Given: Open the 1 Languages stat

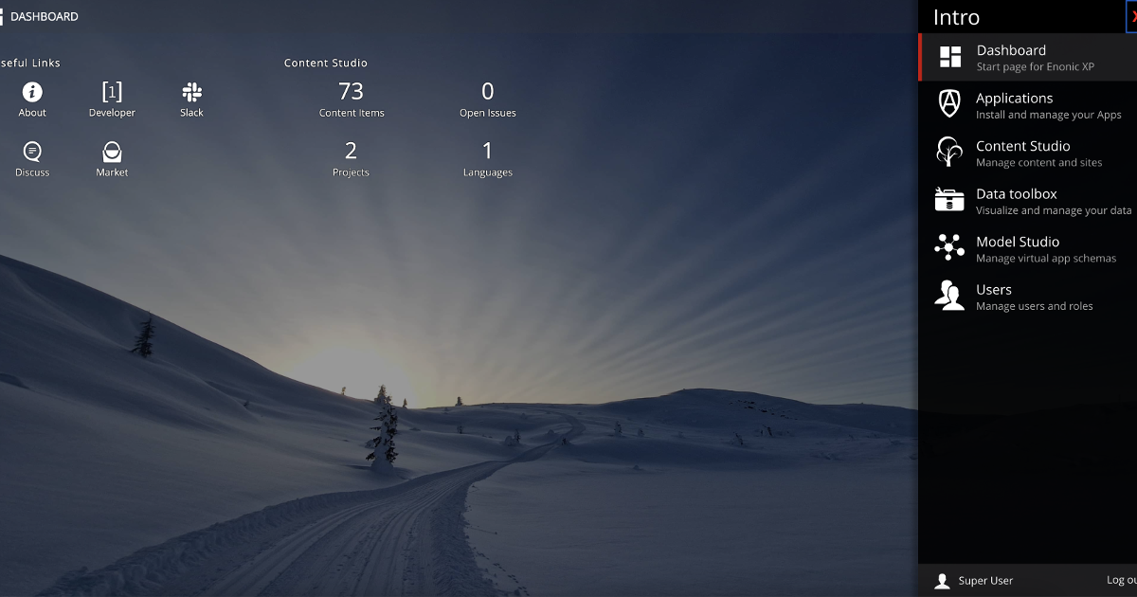Looking at the screenshot, I should [x=488, y=159].
